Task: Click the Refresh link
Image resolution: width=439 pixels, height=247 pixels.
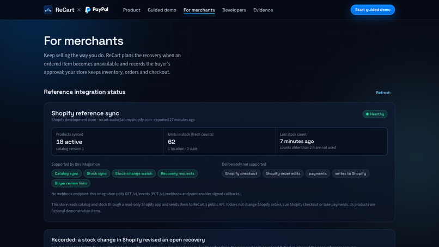Action: (383, 93)
